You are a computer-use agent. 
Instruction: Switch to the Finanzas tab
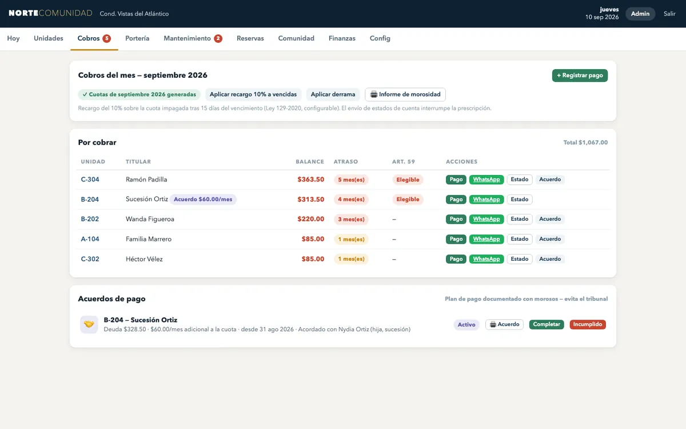[342, 38]
